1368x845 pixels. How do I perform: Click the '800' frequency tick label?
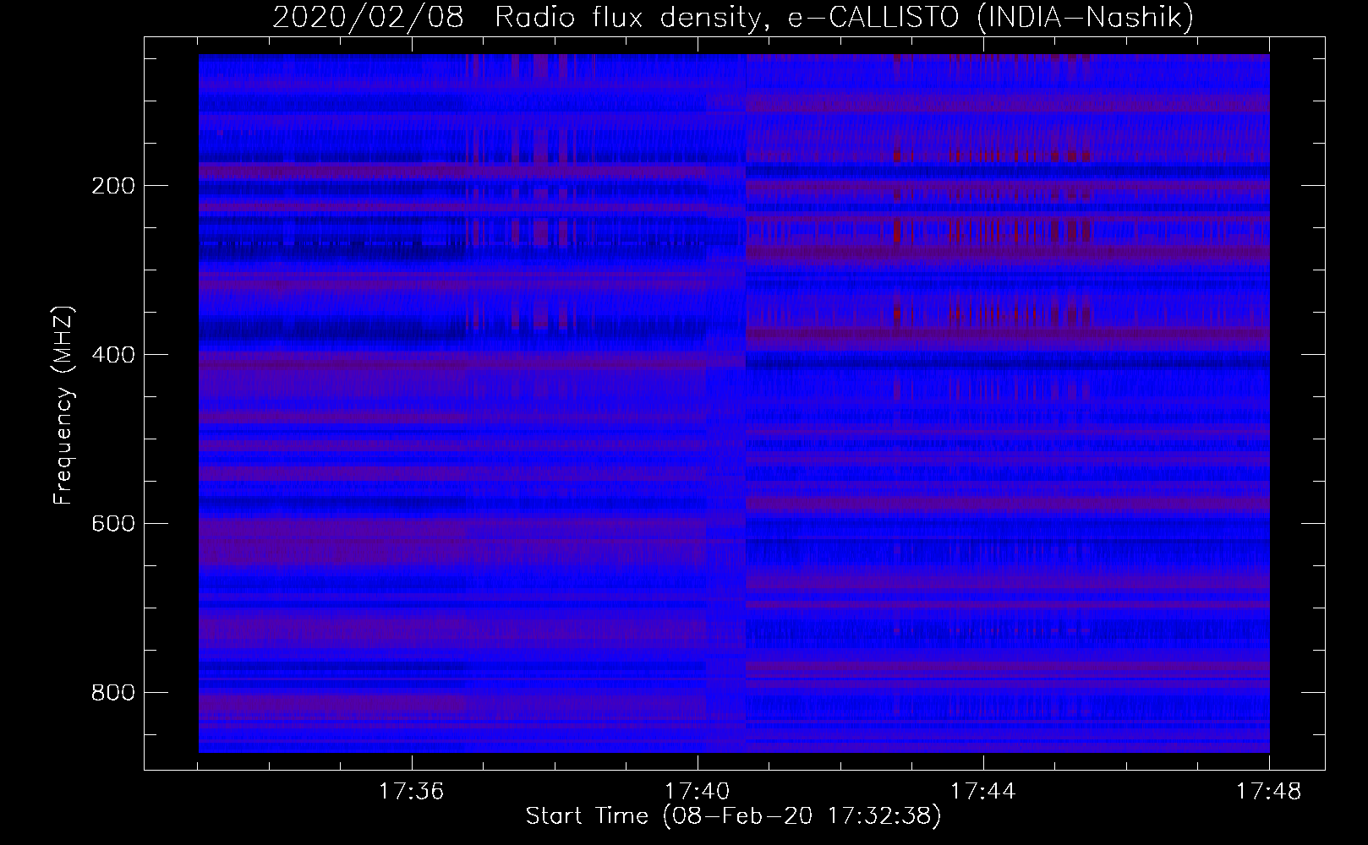(112, 693)
